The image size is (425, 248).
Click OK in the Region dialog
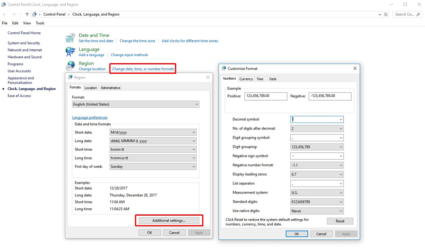pyautogui.click(x=150, y=233)
